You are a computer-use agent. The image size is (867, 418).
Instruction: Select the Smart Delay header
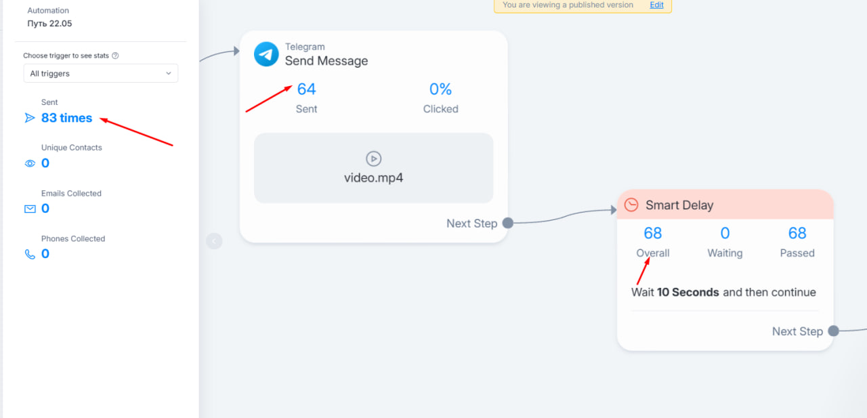(725, 205)
